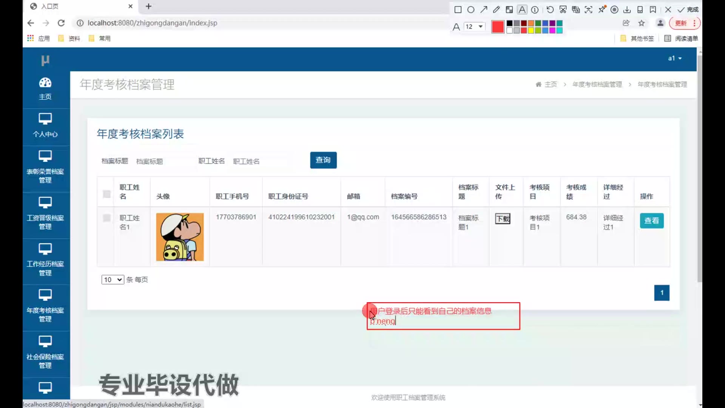
Task: Choose the mosaic blur tool
Action: point(509,9)
